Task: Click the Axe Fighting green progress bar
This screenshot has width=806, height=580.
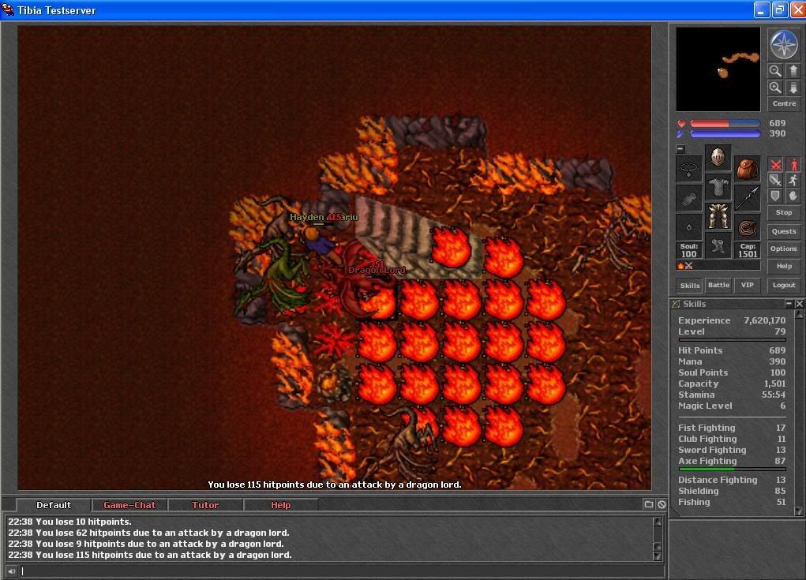Action: pos(732,469)
